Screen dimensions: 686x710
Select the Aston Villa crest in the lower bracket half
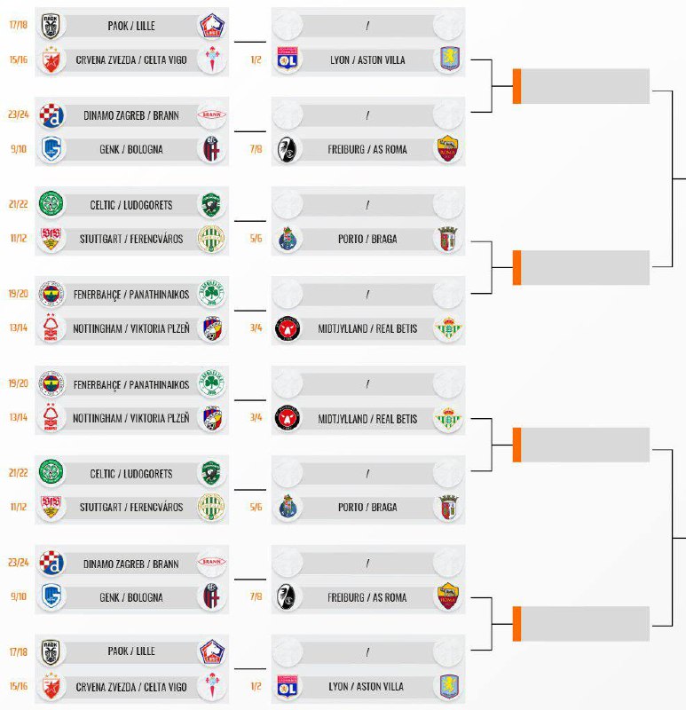(x=448, y=686)
